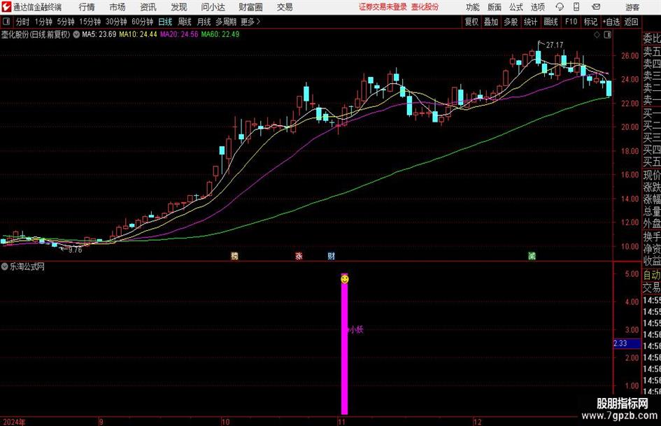Click the 榜 event marker below chart
This screenshot has height=426, width=661.
pos(234,256)
